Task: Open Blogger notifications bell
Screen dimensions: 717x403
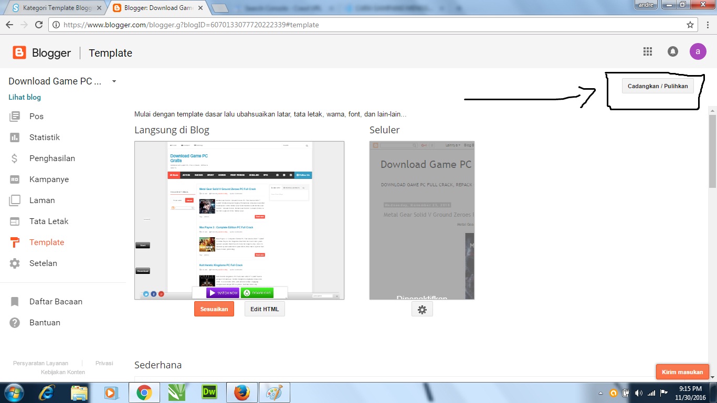Action: pos(672,51)
